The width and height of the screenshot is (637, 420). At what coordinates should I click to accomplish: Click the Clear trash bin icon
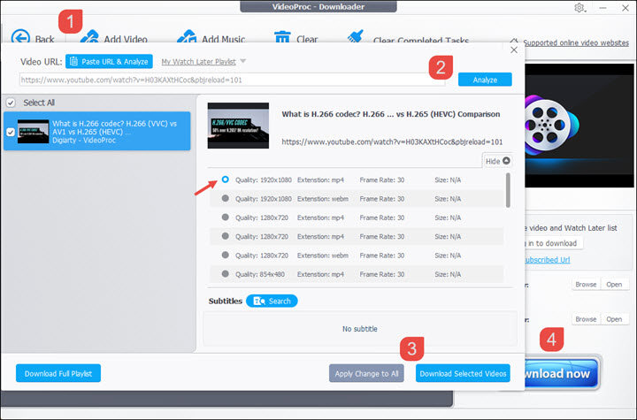point(282,37)
